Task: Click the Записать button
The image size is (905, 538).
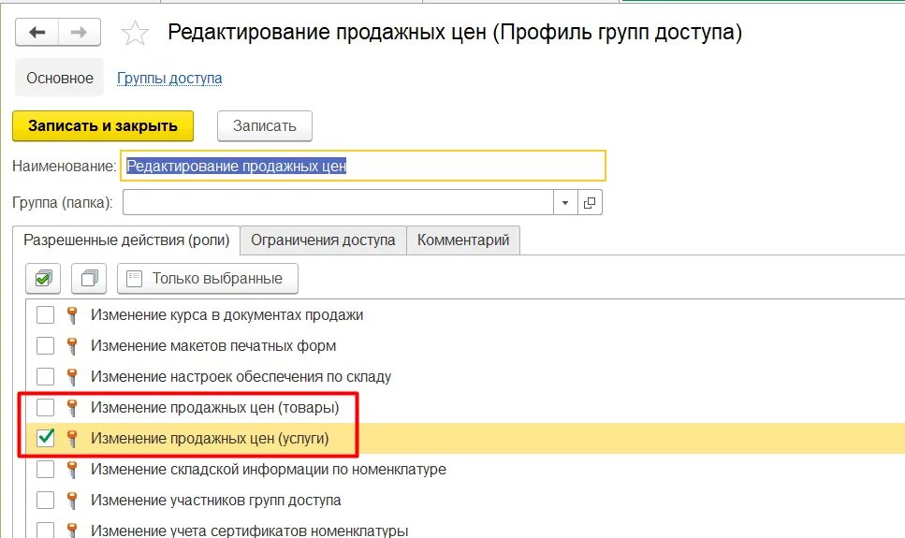Action: click(x=264, y=125)
